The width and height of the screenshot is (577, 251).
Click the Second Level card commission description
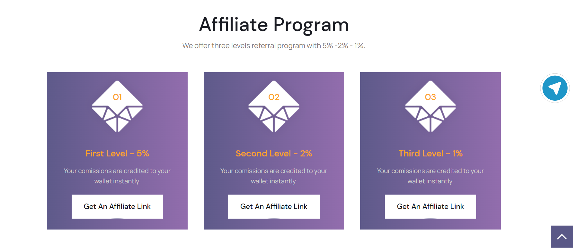274,176
